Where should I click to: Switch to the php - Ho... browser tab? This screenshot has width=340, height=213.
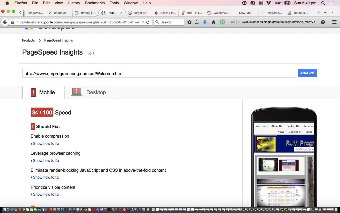[192, 13]
